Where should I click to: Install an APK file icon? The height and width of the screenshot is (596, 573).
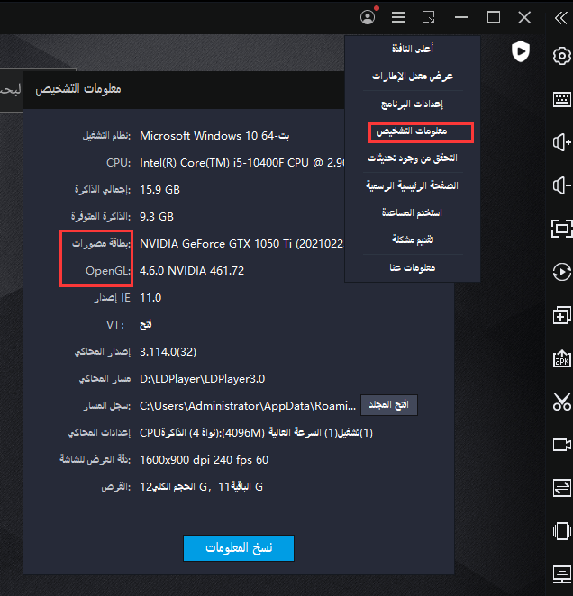tap(562, 358)
